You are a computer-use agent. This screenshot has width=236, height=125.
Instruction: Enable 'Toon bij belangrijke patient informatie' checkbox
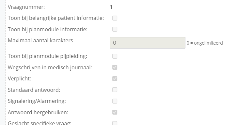(x=115, y=18)
